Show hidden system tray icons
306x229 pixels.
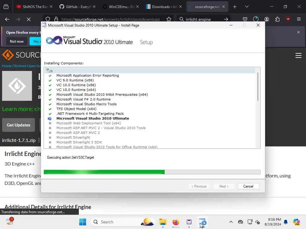(x=231, y=222)
